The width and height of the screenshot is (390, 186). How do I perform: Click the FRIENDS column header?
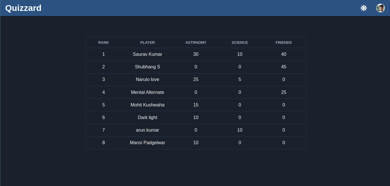pyautogui.click(x=284, y=42)
